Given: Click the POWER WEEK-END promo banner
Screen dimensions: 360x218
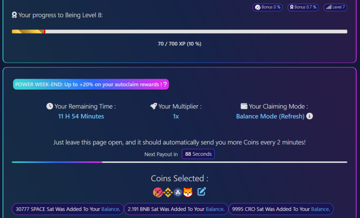Looking at the screenshot, I should pyautogui.click(x=91, y=84).
